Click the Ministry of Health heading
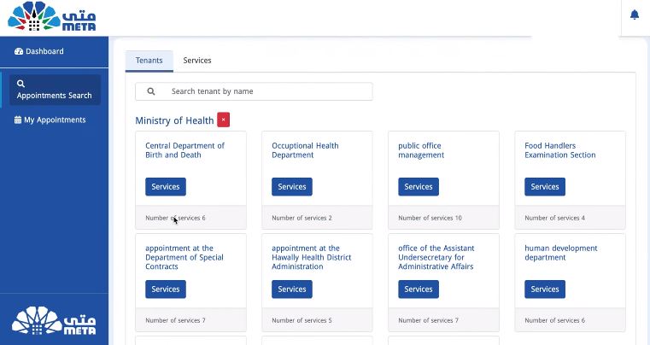 tap(174, 120)
